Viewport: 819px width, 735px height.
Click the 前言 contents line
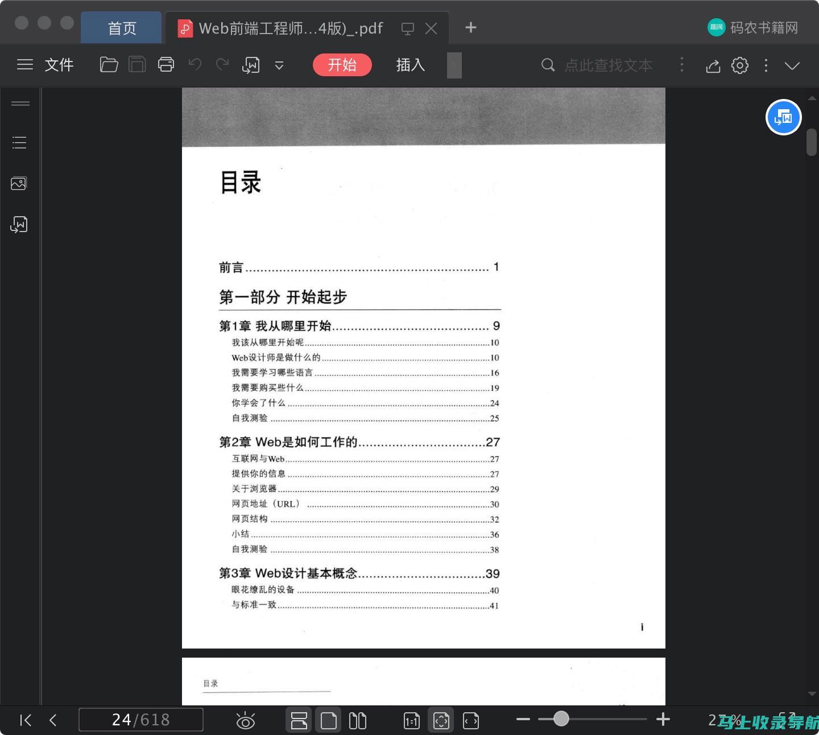[359, 267]
